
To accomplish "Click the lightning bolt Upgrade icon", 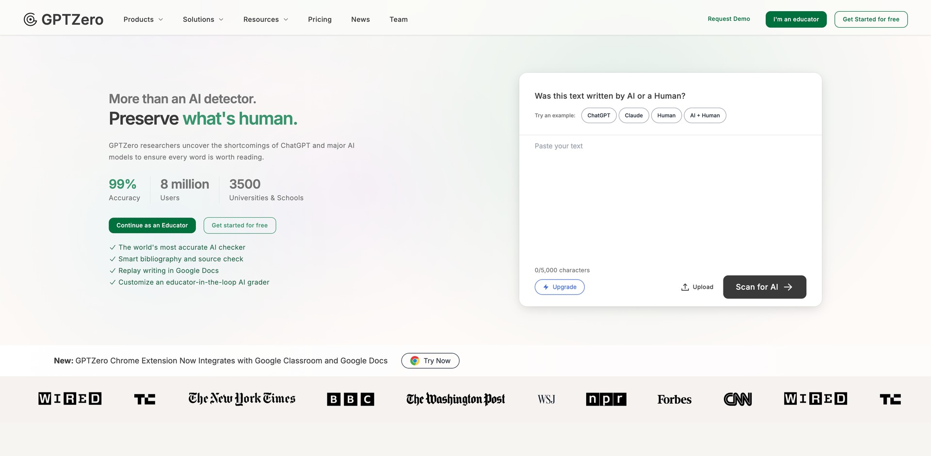I will [x=546, y=287].
